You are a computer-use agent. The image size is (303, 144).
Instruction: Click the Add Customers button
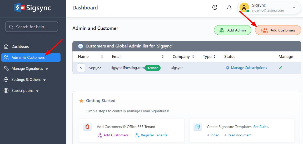tap(278, 30)
